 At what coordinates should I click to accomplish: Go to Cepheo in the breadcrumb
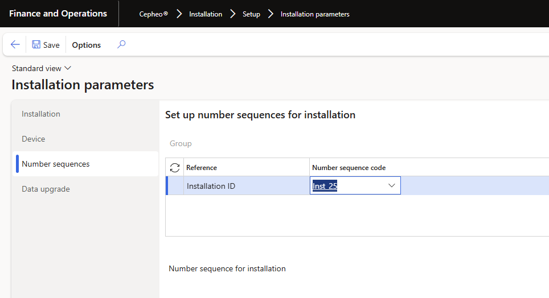pos(153,14)
